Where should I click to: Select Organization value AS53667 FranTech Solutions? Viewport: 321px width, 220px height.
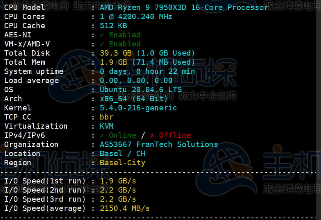[159, 144]
